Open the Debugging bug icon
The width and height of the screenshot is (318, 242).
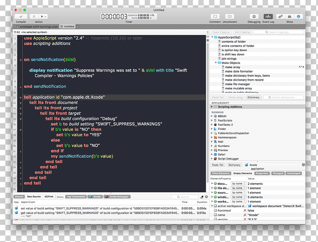[x=254, y=16]
